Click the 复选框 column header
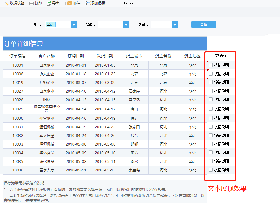Viewport: 280px width, 214px height. coord(221,56)
